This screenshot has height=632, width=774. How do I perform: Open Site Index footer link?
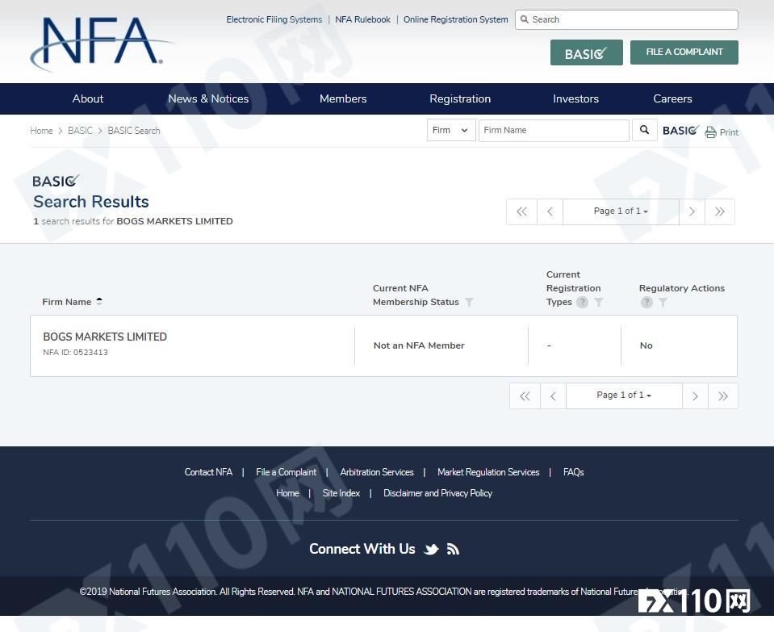pos(341,493)
